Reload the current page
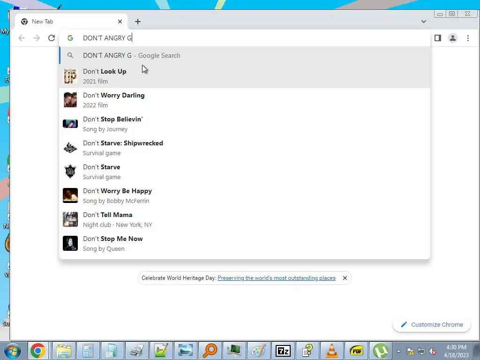 52,38
